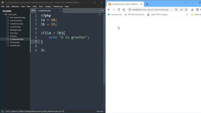Click the value 15 on line 3
Screen dimensions: 201x113
53,24
